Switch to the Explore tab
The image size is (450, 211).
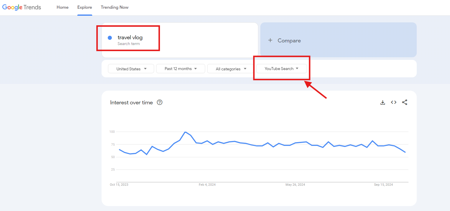point(85,7)
